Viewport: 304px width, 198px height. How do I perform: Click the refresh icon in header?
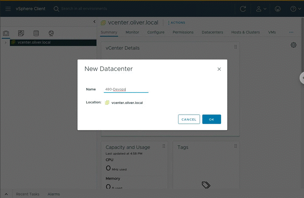pos(243,9)
